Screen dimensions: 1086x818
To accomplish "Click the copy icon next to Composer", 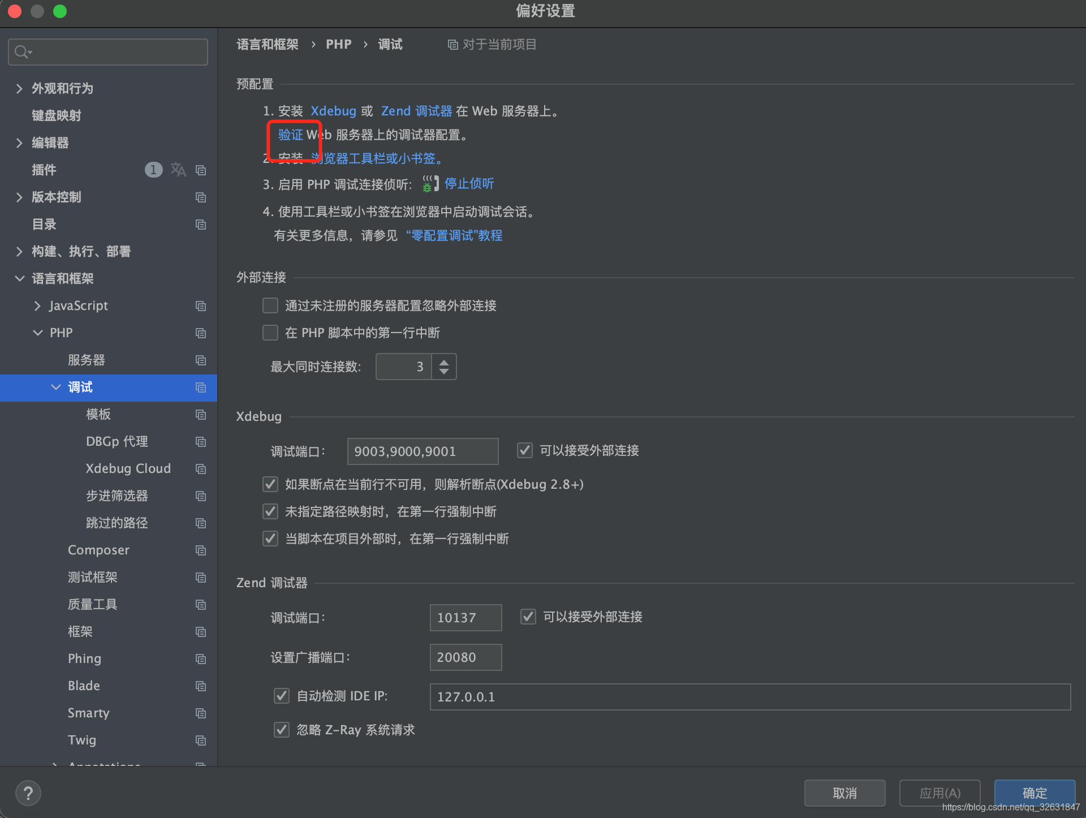I will 201,550.
